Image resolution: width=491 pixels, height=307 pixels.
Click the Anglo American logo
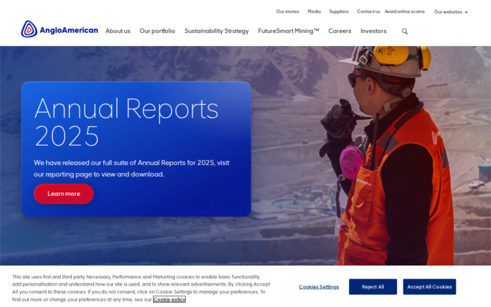[60, 30]
